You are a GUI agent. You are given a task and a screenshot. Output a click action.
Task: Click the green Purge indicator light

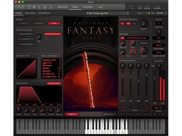[149, 13]
